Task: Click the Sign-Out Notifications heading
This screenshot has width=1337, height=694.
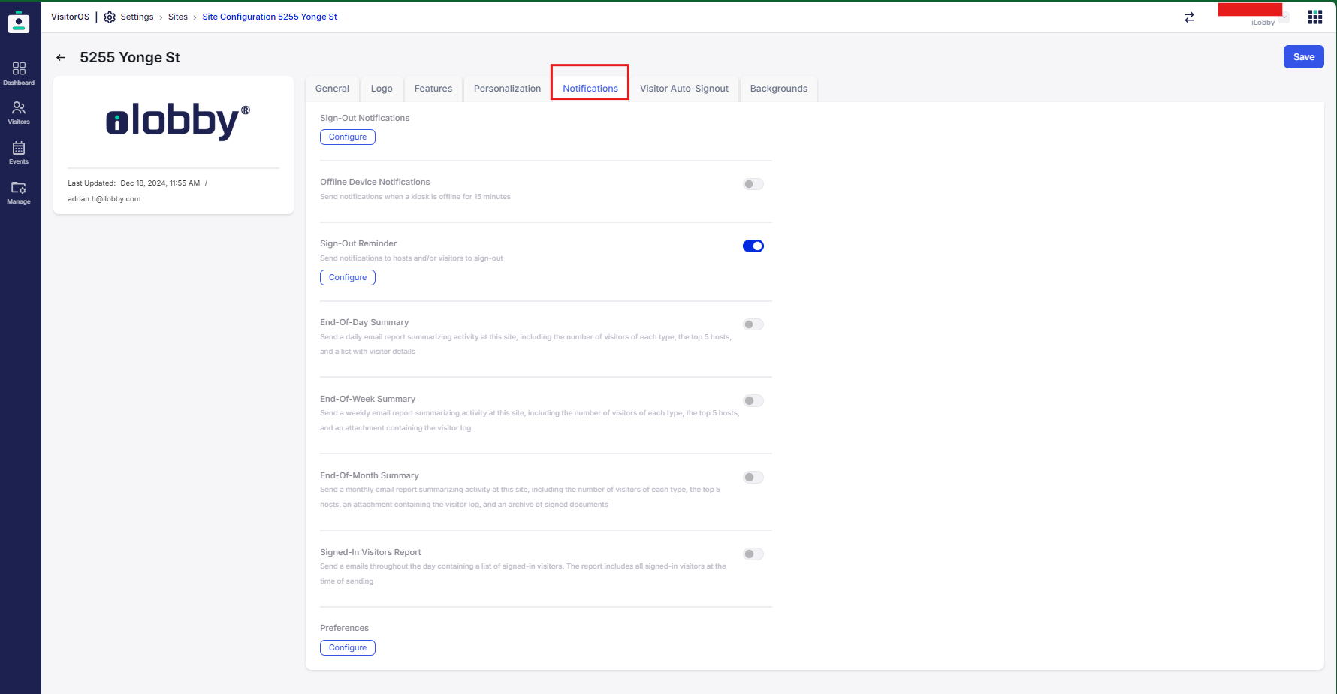Action: (364, 118)
